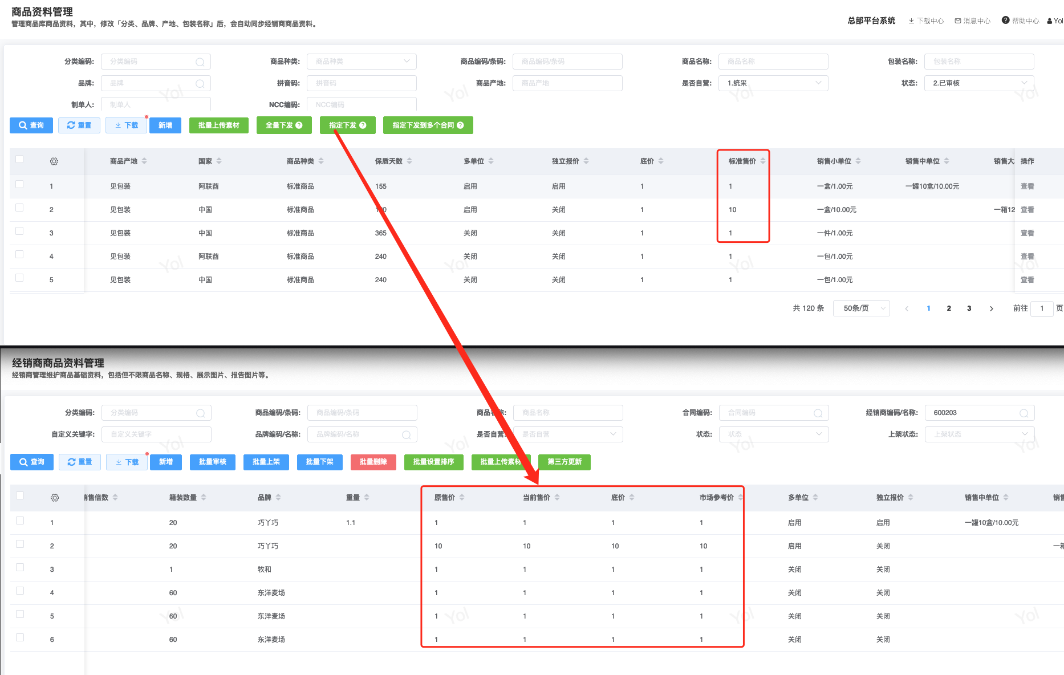
Task: Open 50条/页 page size dropdown
Action: coord(862,308)
